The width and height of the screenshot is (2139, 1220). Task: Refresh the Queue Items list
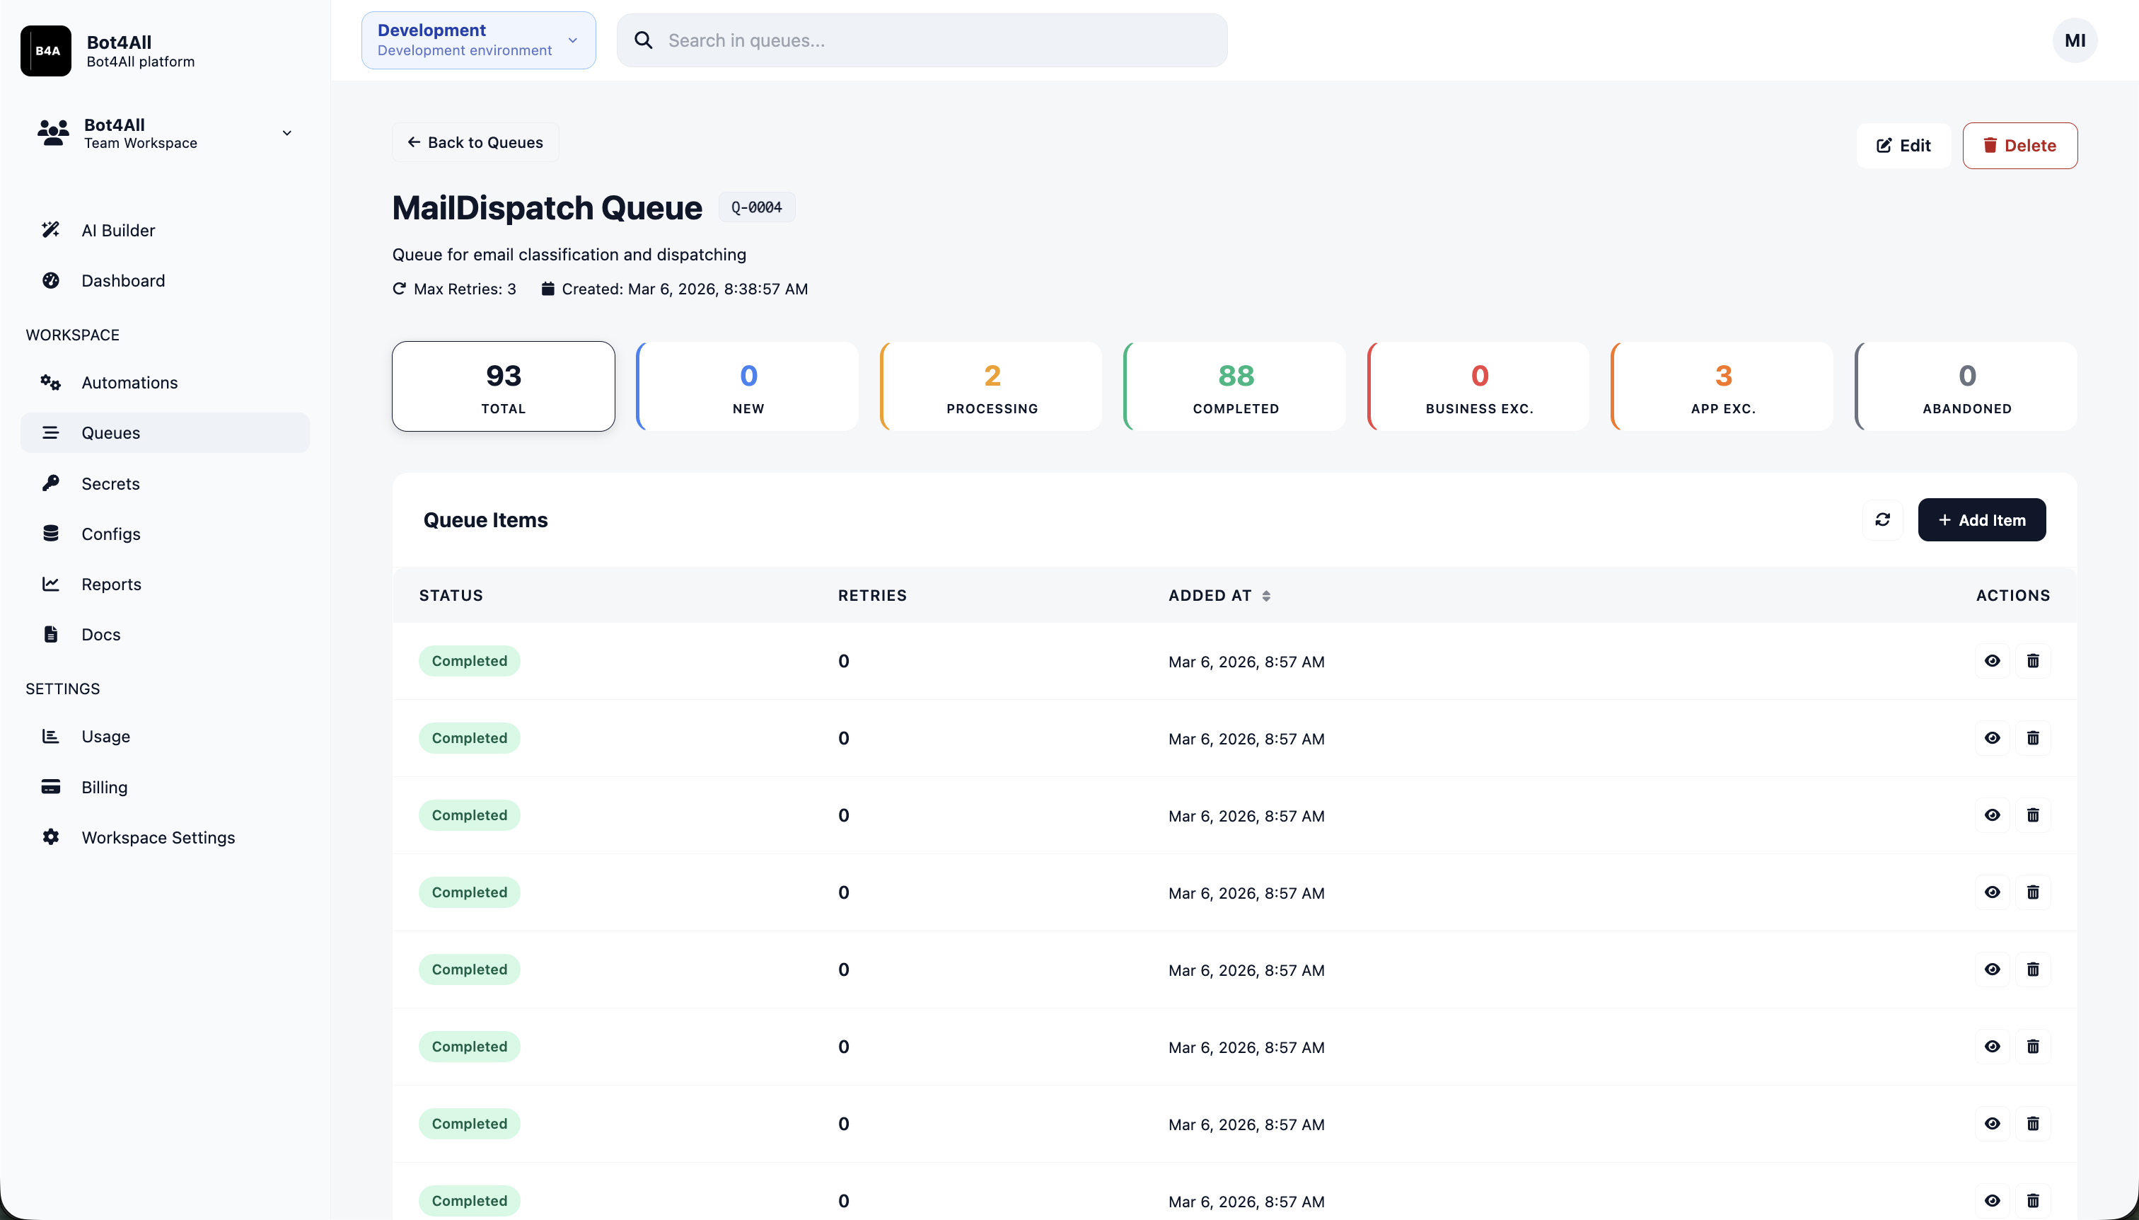coord(1882,519)
